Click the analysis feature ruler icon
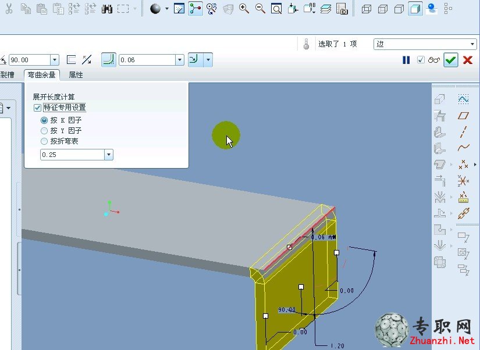Viewport: 480px width, 350px height. 464,197
